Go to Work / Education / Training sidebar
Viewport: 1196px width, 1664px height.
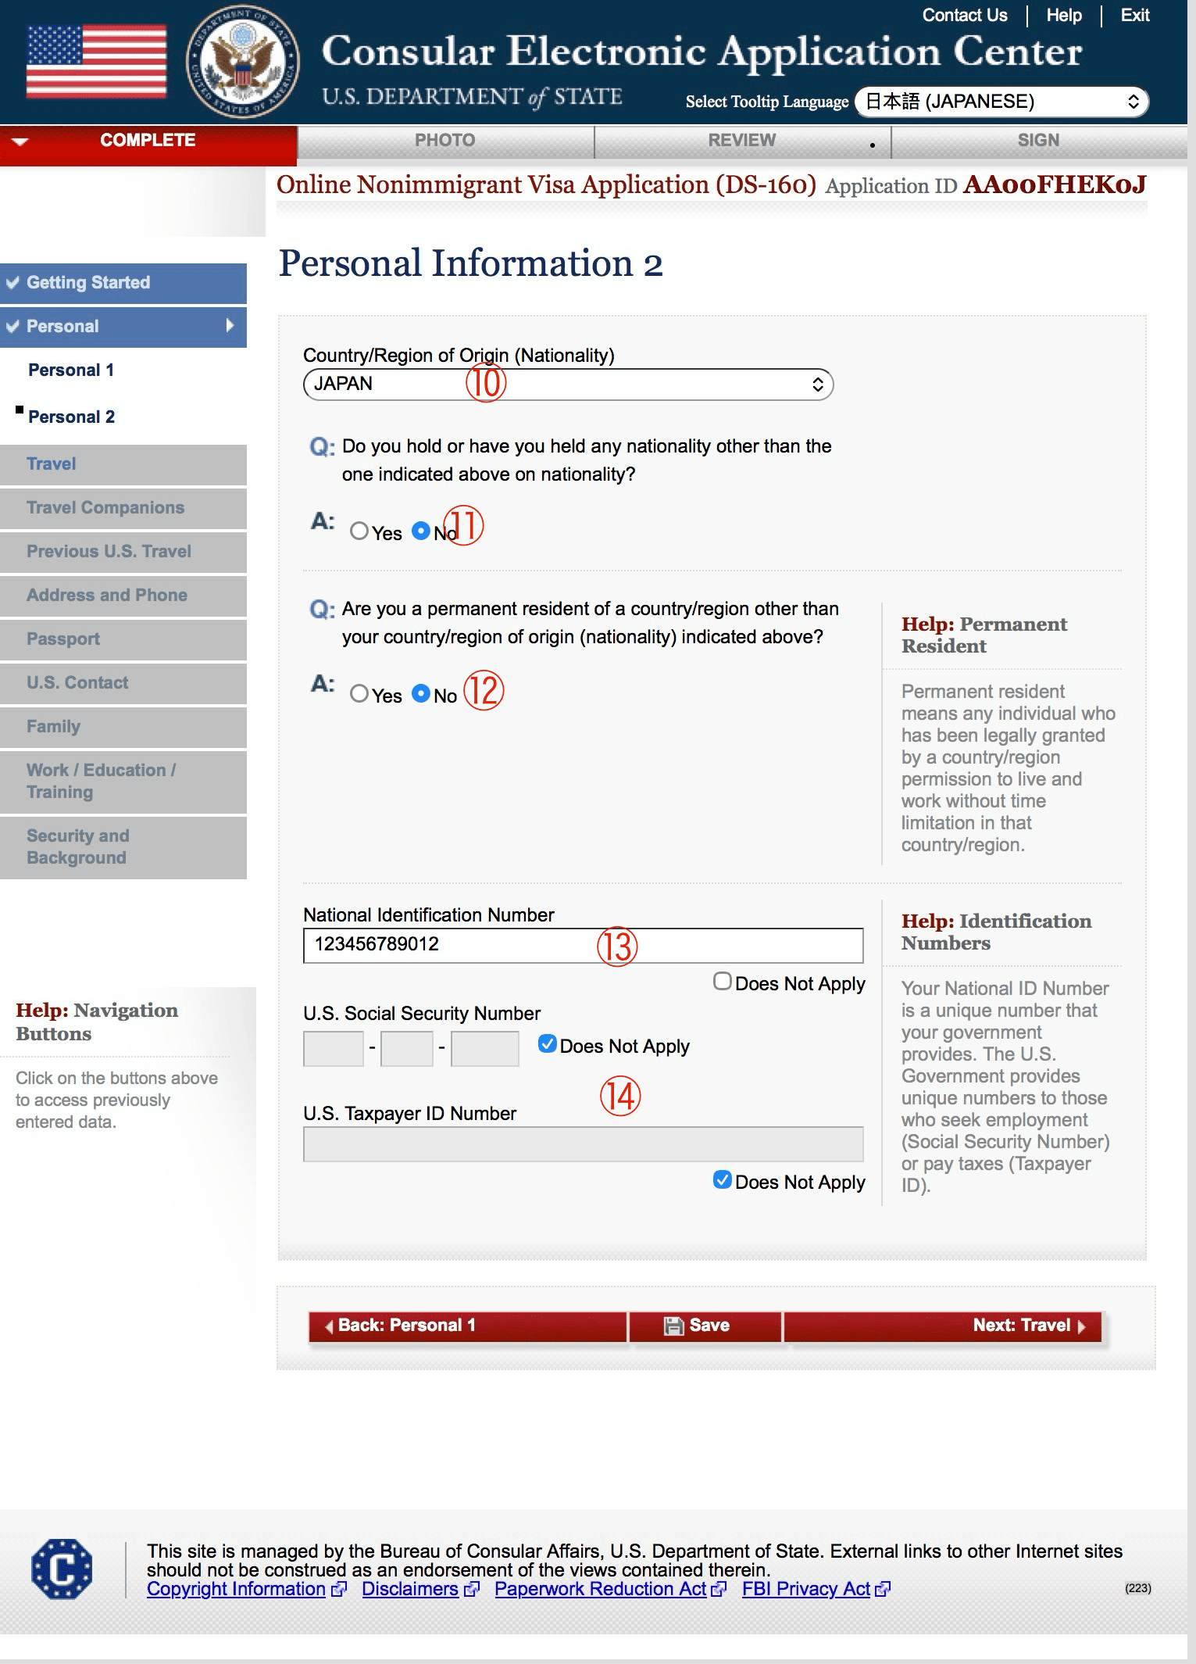click(x=123, y=782)
